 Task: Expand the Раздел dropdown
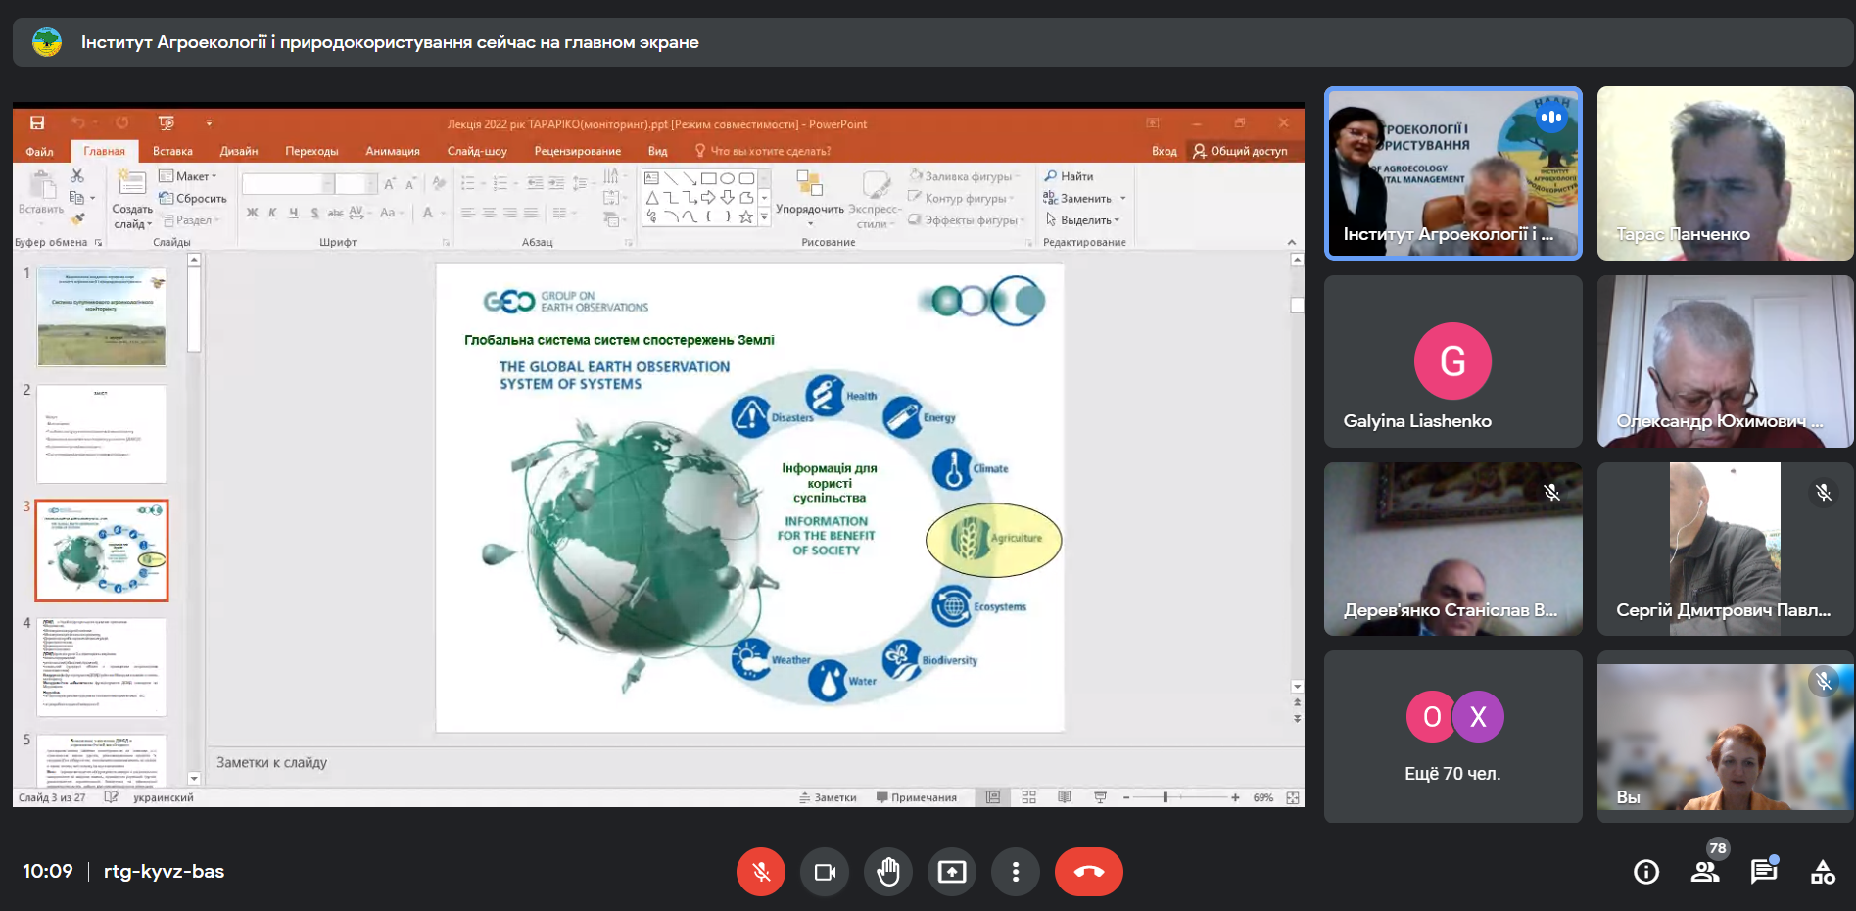tap(191, 220)
